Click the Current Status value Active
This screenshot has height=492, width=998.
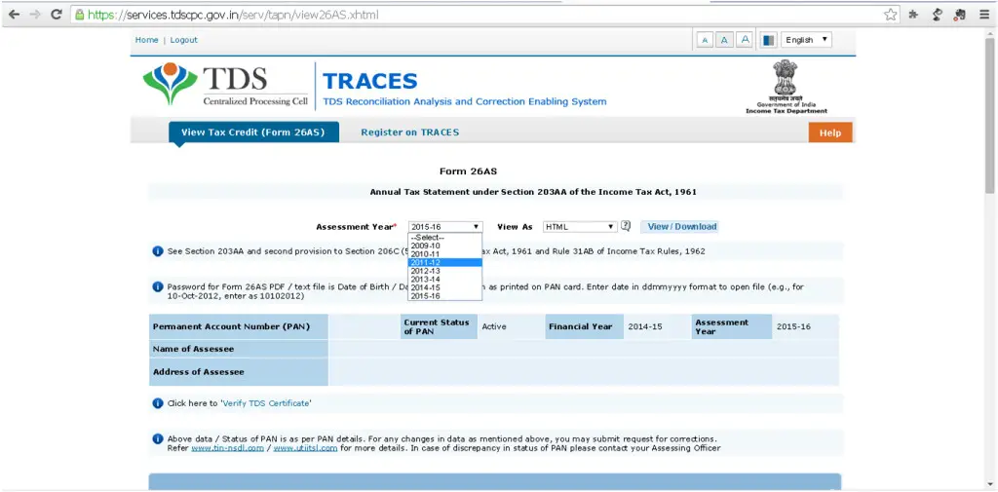[494, 326]
